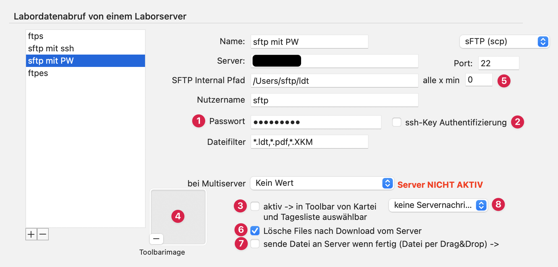Click the Nutzername field
Image resolution: width=558 pixels, height=267 pixels.
click(335, 100)
